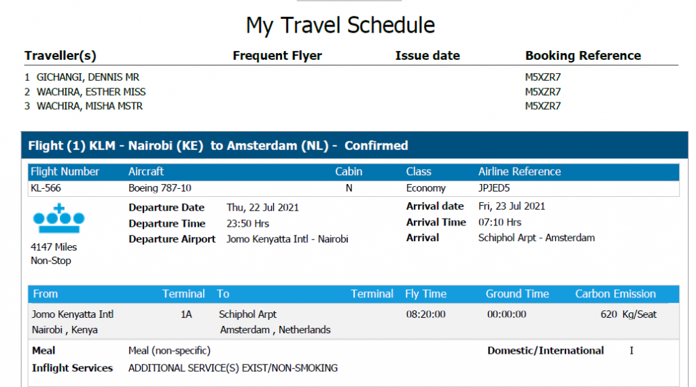Viewport: 696px width, 387px height.
Task: Click the Inflight Services additional services text
Action: click(x=233, y=368)
